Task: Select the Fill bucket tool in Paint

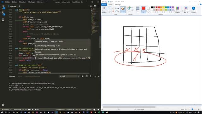Action: click(x=116, y=9)
